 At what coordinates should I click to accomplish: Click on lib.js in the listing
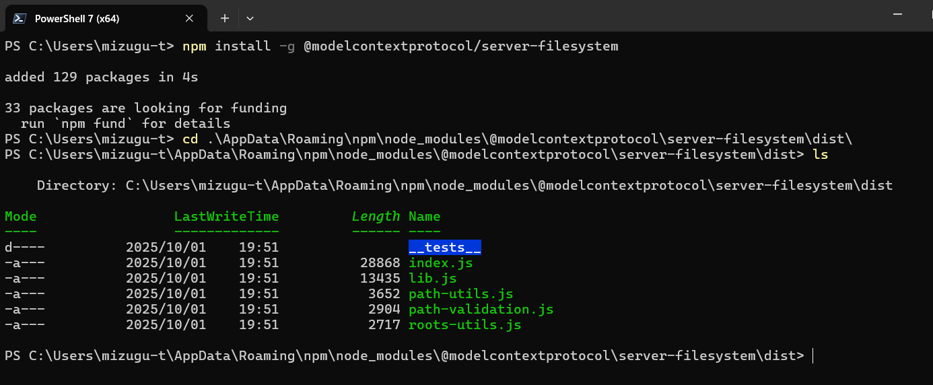(x=432, y=279)
